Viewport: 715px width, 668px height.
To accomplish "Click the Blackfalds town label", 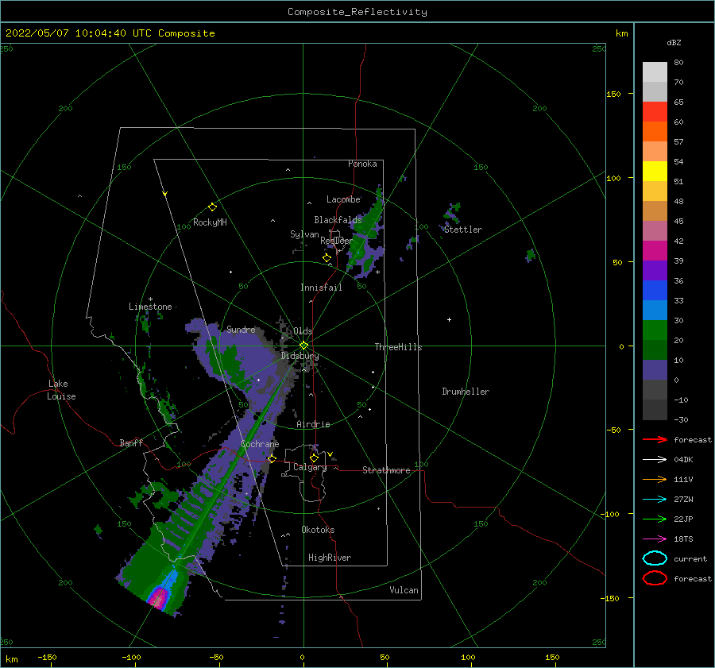I will point(338,220).
